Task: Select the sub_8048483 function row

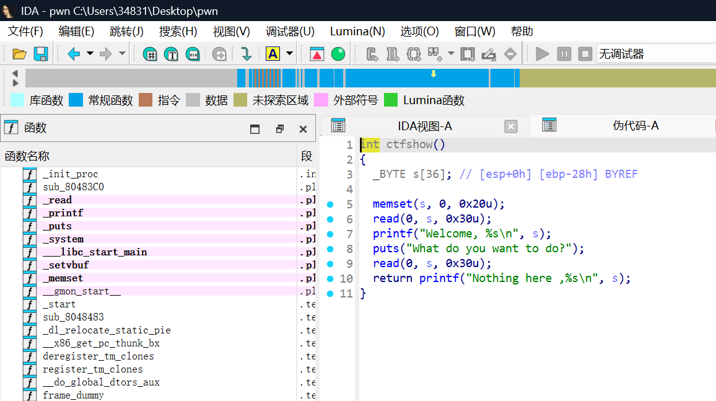Action: tap(158, 317)
